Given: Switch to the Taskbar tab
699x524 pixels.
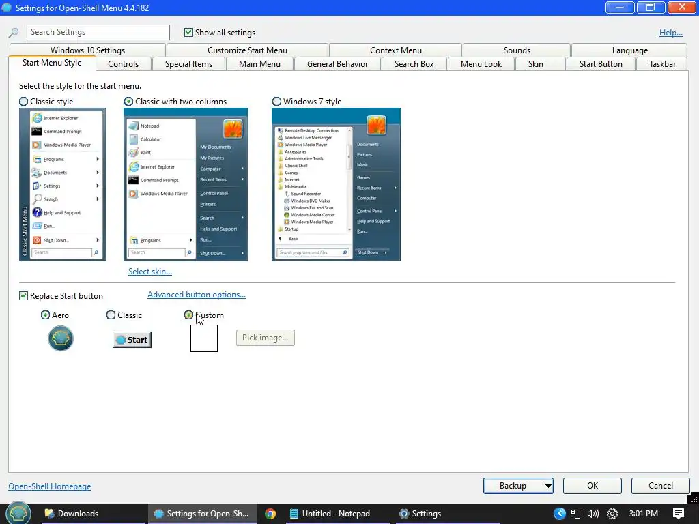Looking at the screenshot, I should (662, 64).
